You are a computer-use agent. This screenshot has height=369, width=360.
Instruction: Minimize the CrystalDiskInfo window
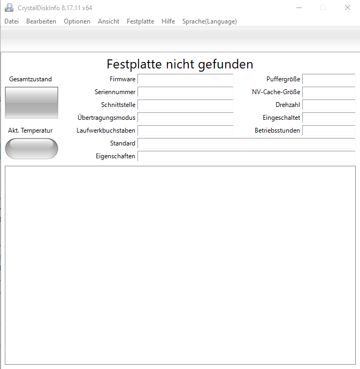(299, 8)
